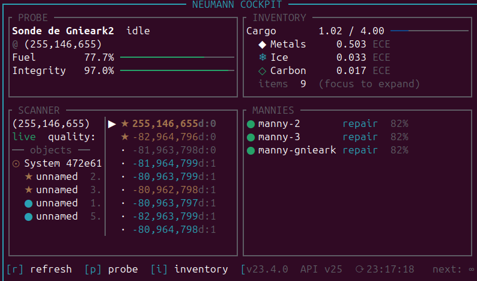Image resolution: width=477 pixels, height=281 pixels.
Task: Click the probe name Sonde de Gnieark2
Action: click(x=63, y=31)
